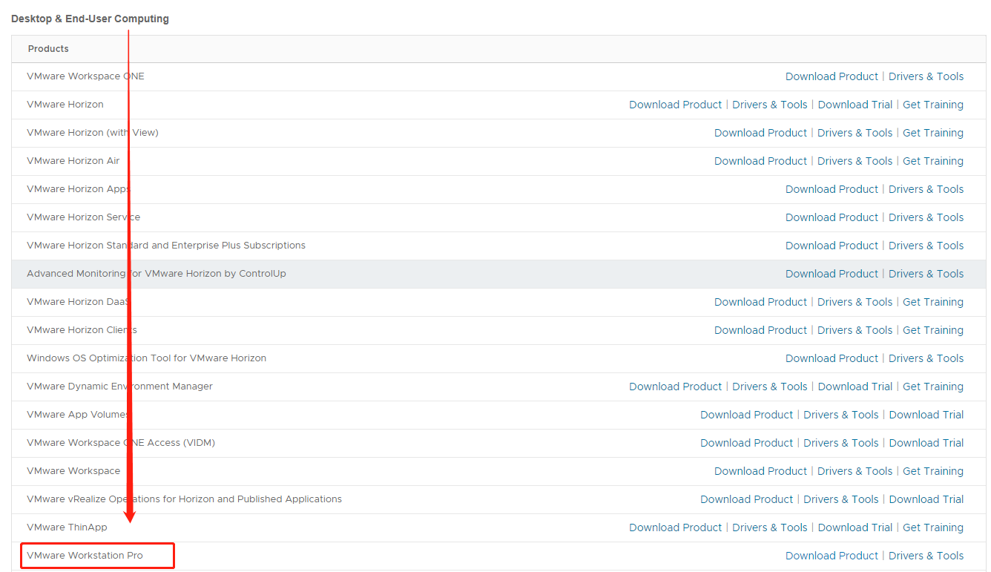Click Download Trial for vRealize Operations for Horizon
Viewport: 991px width, 572px height.
pyautogui.click(x=926, y=499)
